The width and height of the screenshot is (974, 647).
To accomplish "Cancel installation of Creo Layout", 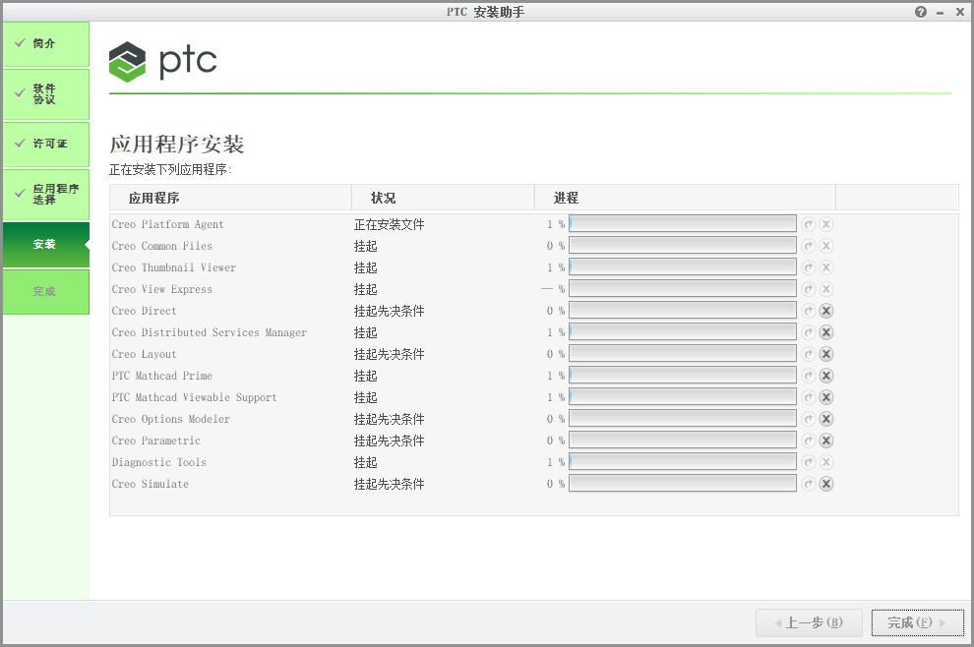I will pyautogui.click(x=826, y=354).
